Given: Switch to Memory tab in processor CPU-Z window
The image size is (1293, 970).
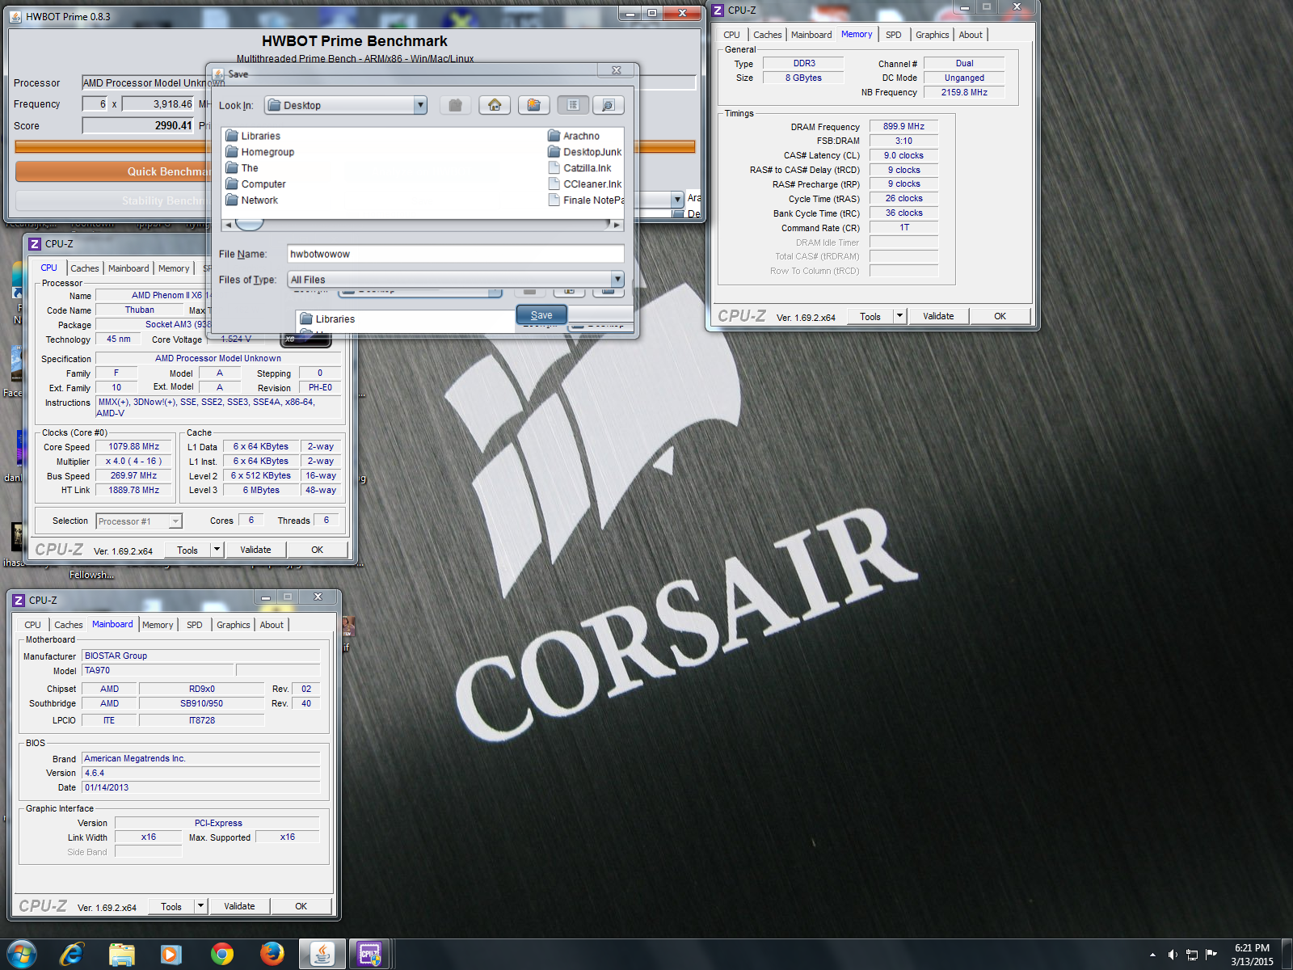Looking at the screenshot, I should pos(174,268).
